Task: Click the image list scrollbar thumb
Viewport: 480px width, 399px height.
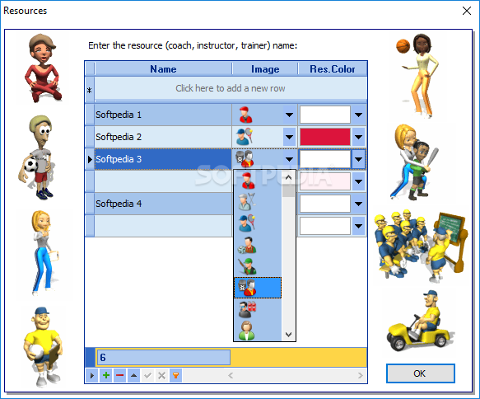Action: 288,190
